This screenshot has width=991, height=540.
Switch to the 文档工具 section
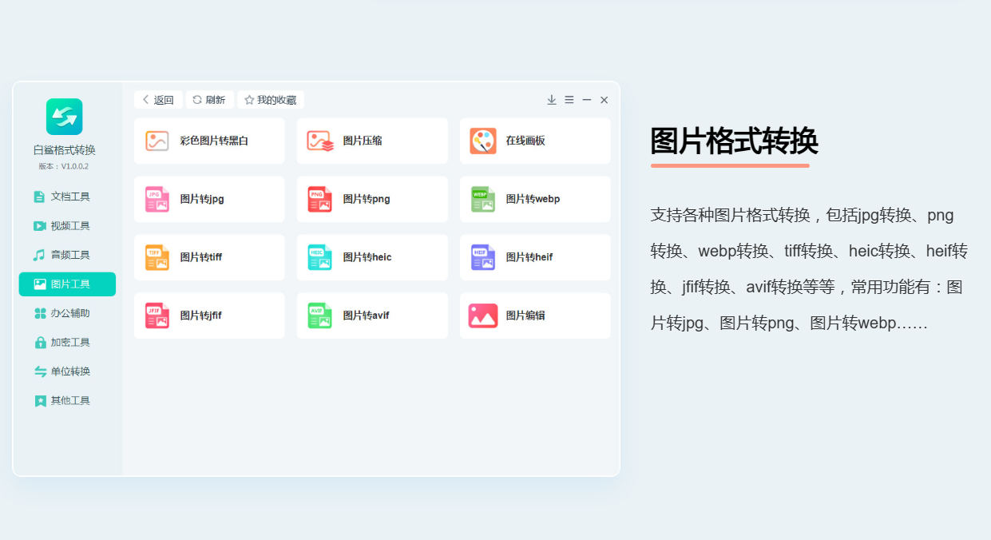(67, 196)
